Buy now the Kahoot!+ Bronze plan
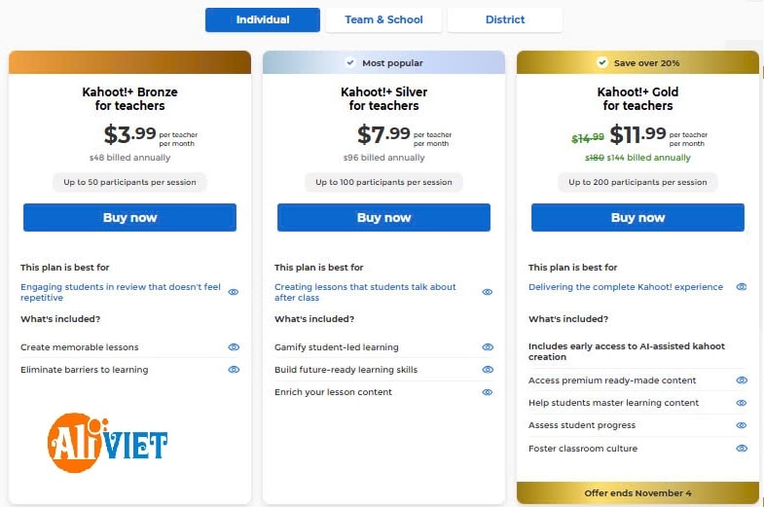 [129, 217]
